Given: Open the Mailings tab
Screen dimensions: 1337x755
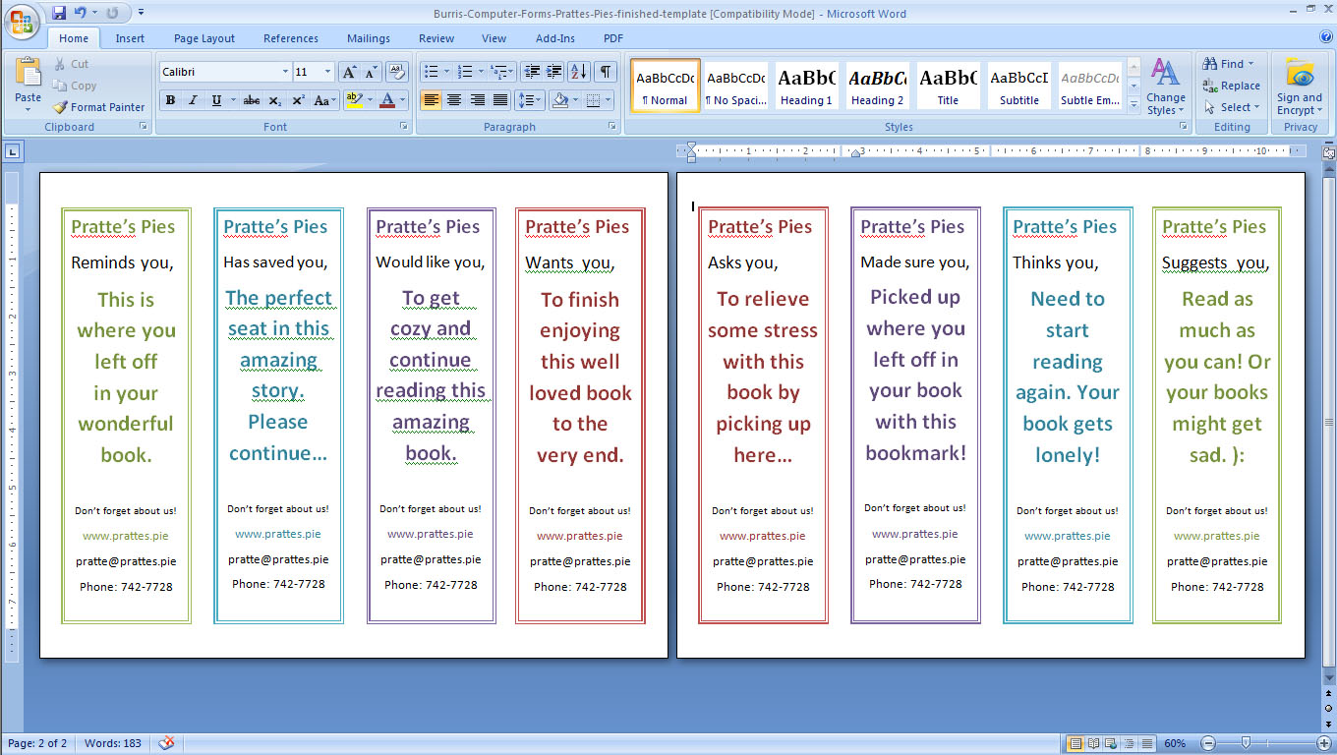Looking at the screenshot, I should pos(368,38).
